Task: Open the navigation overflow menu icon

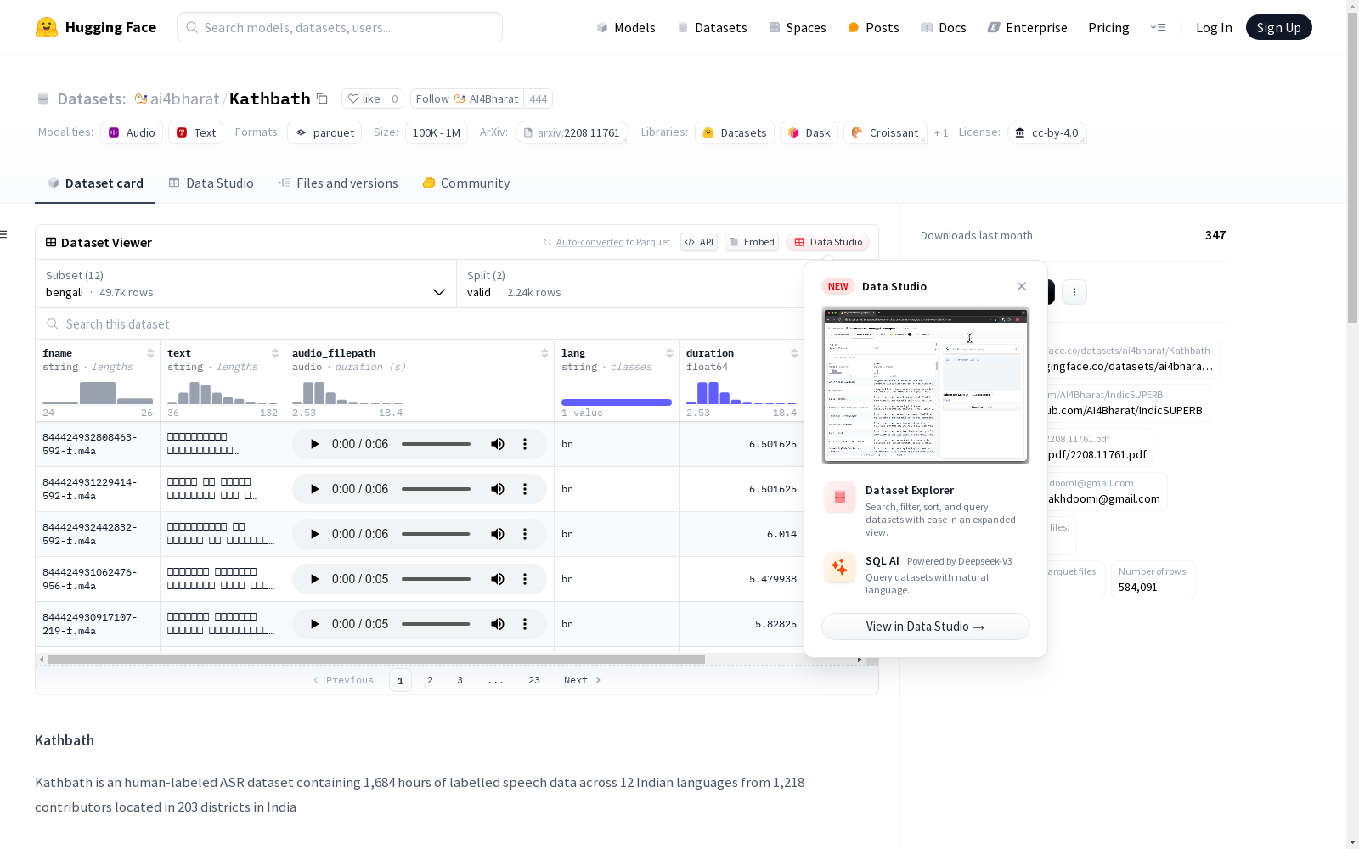Action: [1158, 27]
